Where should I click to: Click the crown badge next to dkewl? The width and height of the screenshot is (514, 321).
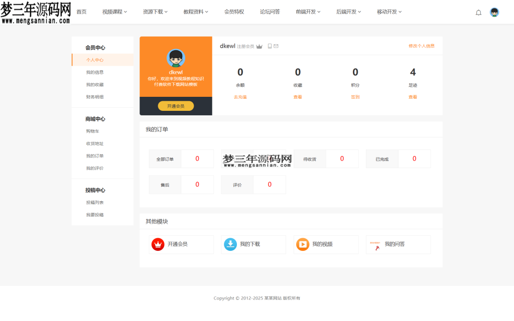click(x=259, y=46)
